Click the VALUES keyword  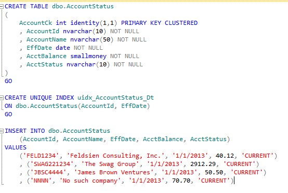point(16,147)
